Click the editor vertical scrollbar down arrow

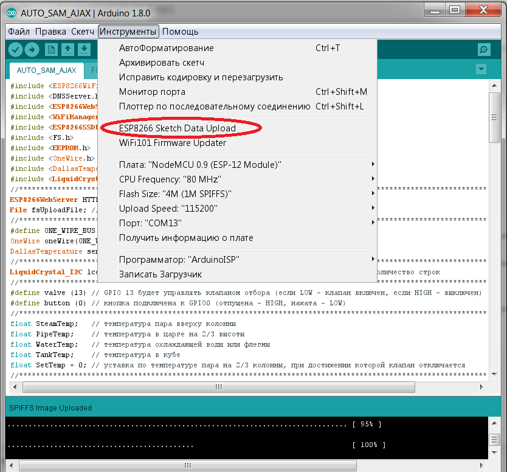pos(495,375)
